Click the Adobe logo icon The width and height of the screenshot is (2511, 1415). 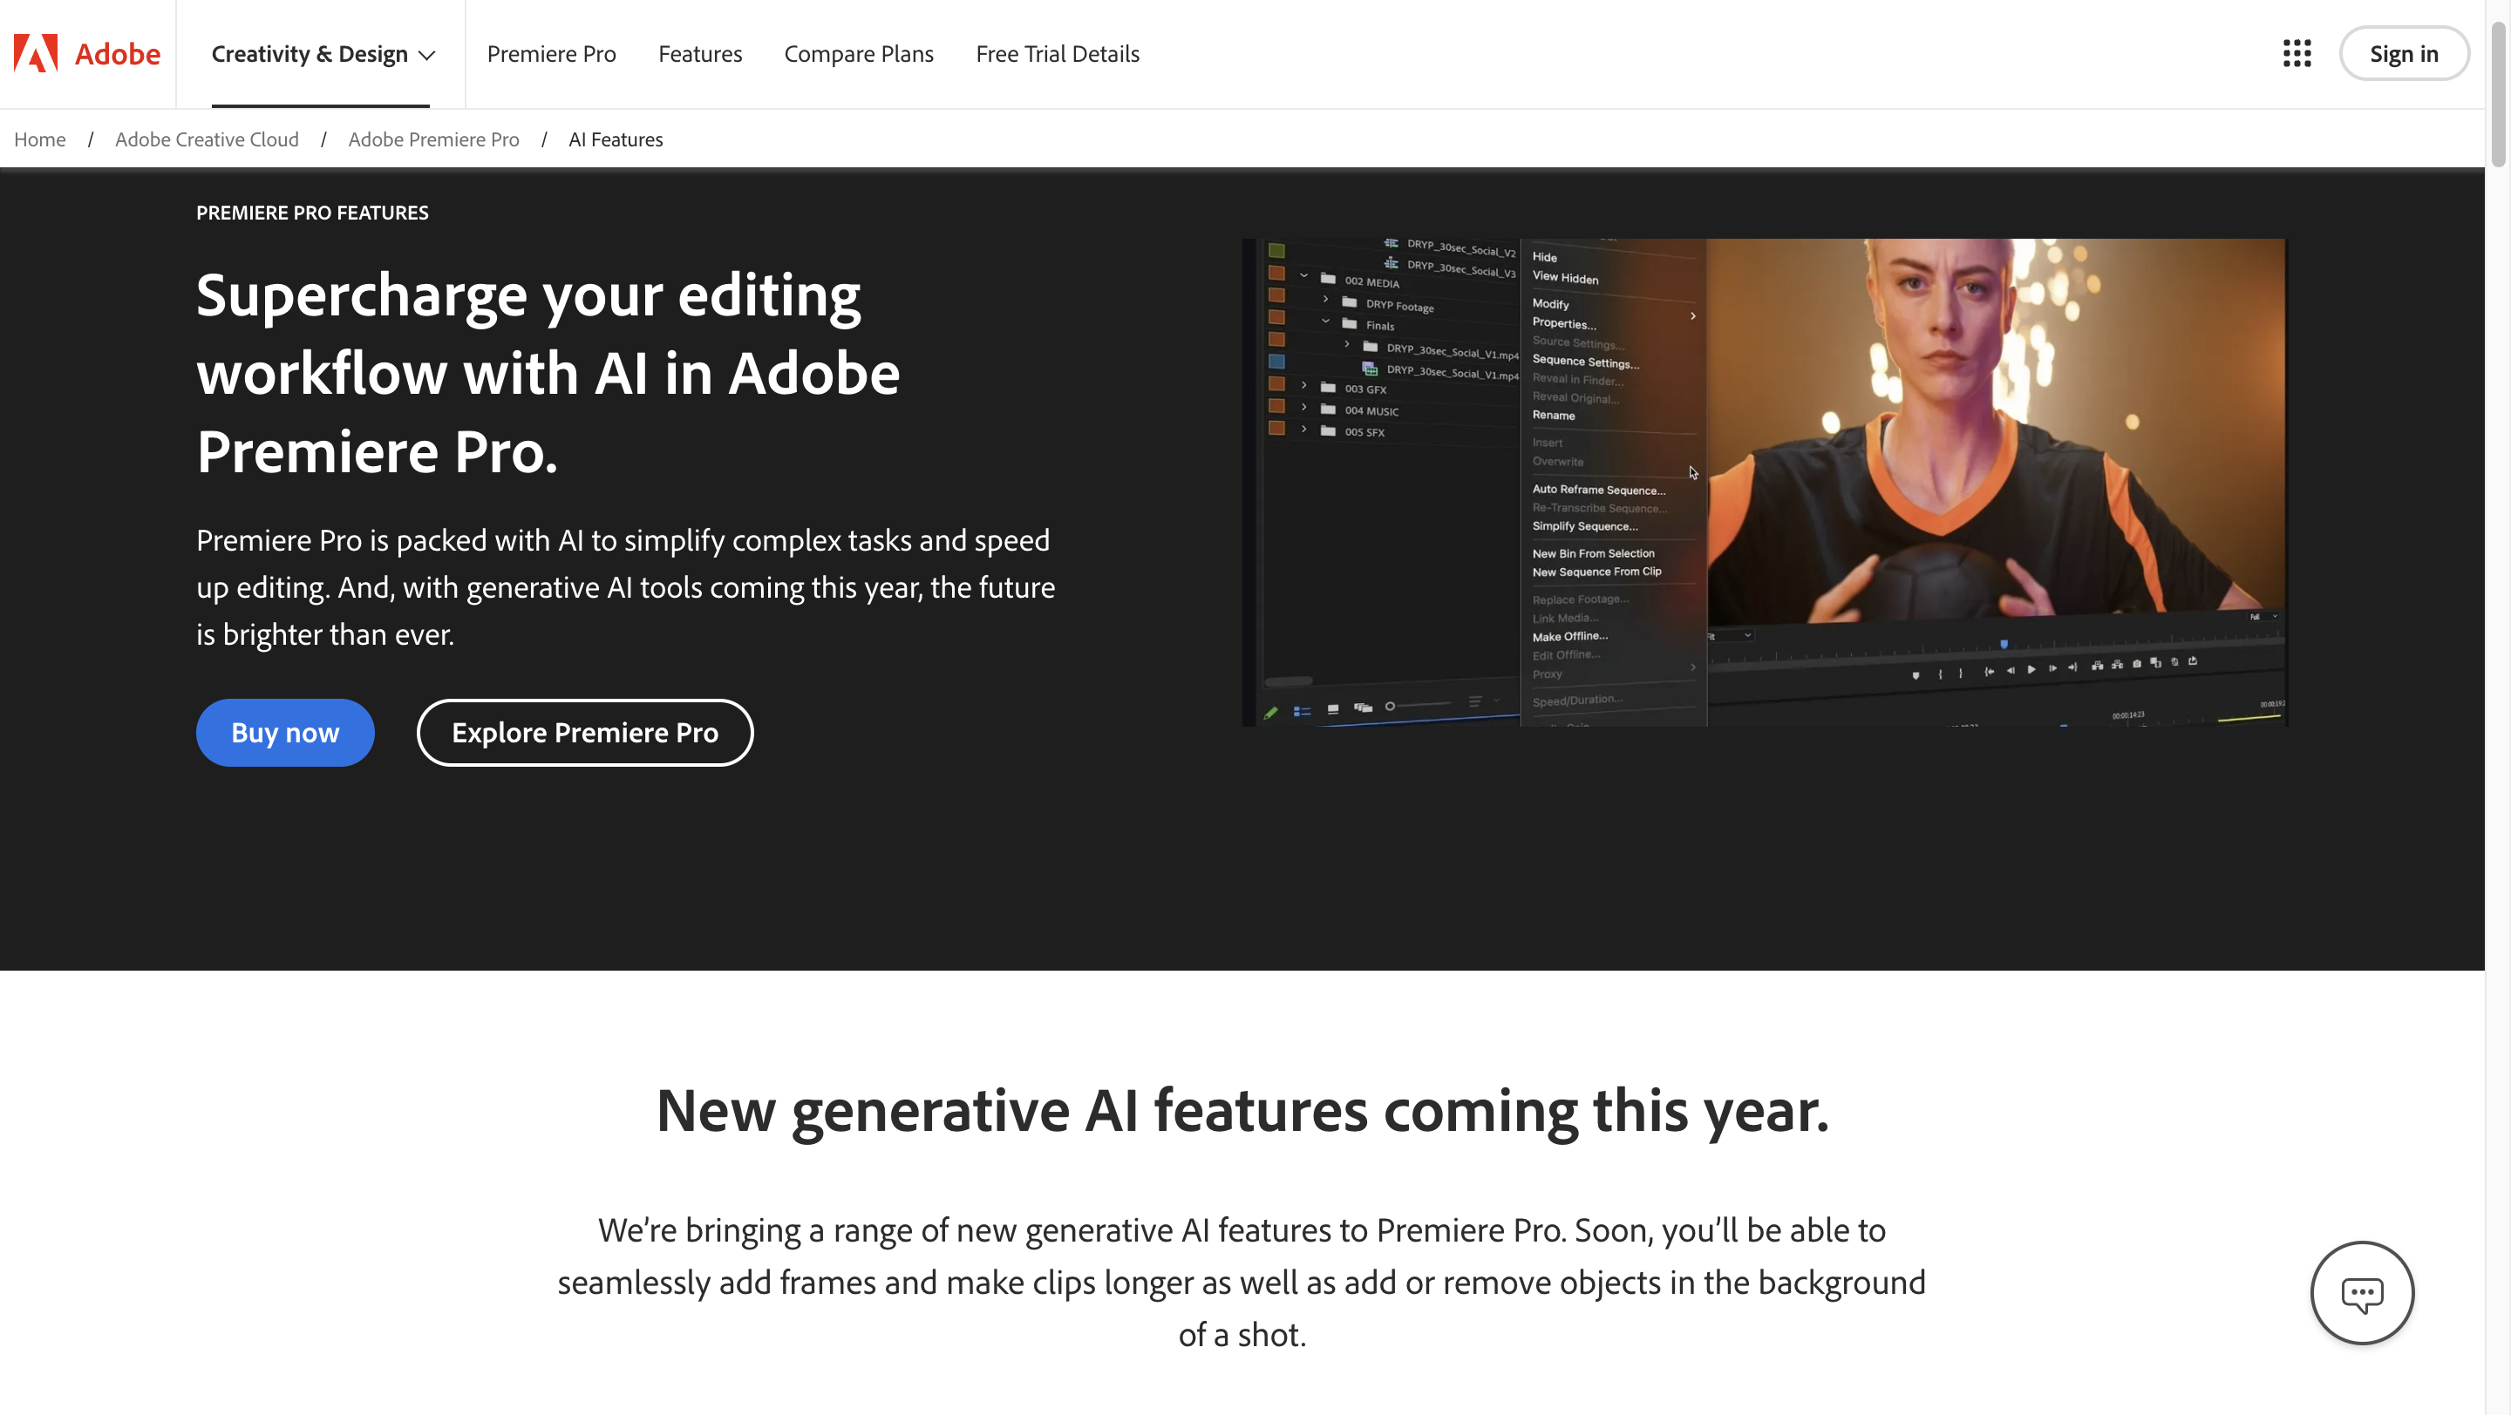[36, 53]
